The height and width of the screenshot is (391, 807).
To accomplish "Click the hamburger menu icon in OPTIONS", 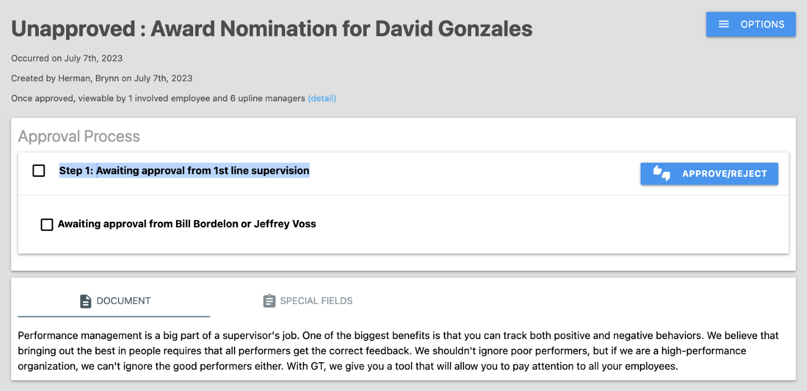I will [x=724, y=24].
